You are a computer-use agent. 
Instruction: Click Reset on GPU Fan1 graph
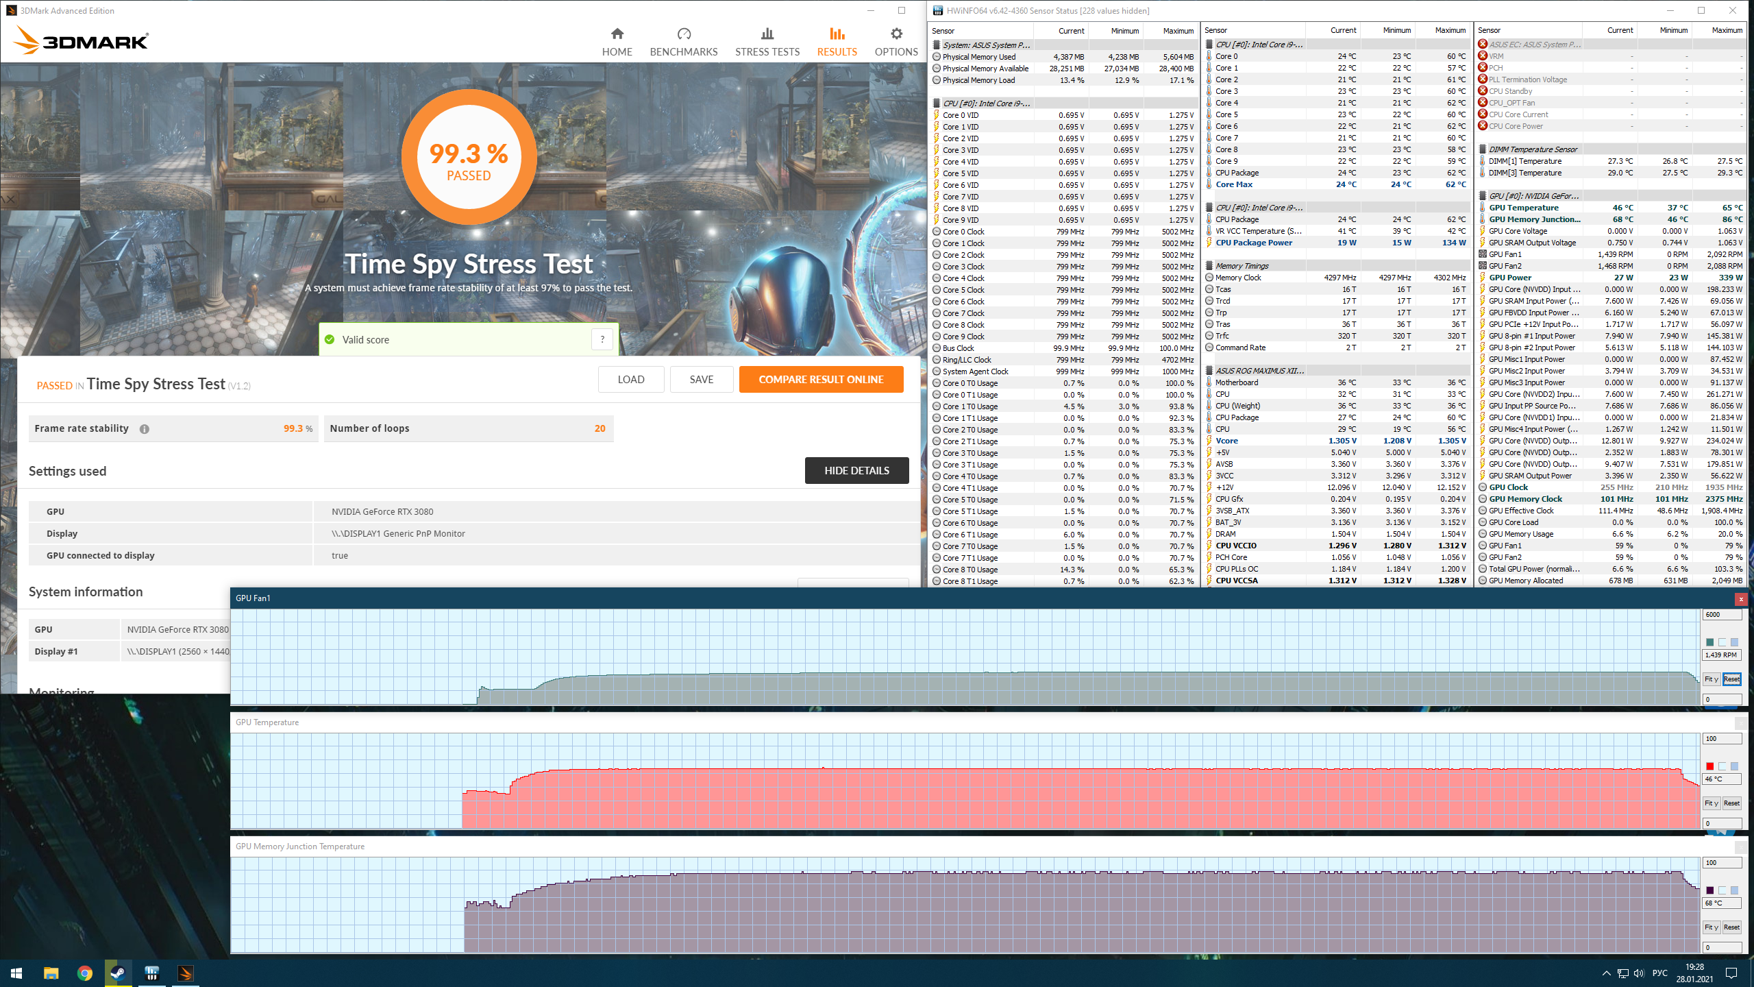1731,679
